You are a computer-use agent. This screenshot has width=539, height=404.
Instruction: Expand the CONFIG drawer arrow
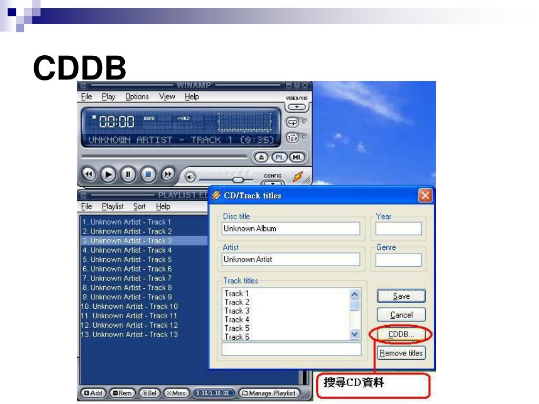(x=273, y=183)
